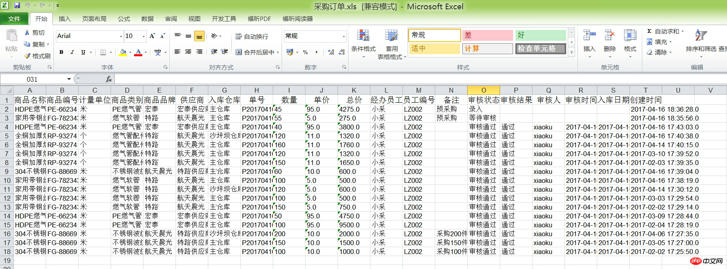Open the Arial font name dropdown
Image resolution: width=727 pixels, height=269 pixels.
(121, 36)
